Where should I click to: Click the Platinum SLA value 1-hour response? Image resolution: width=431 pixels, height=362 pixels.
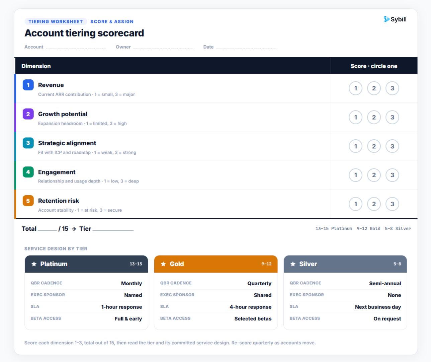point(121,307)
